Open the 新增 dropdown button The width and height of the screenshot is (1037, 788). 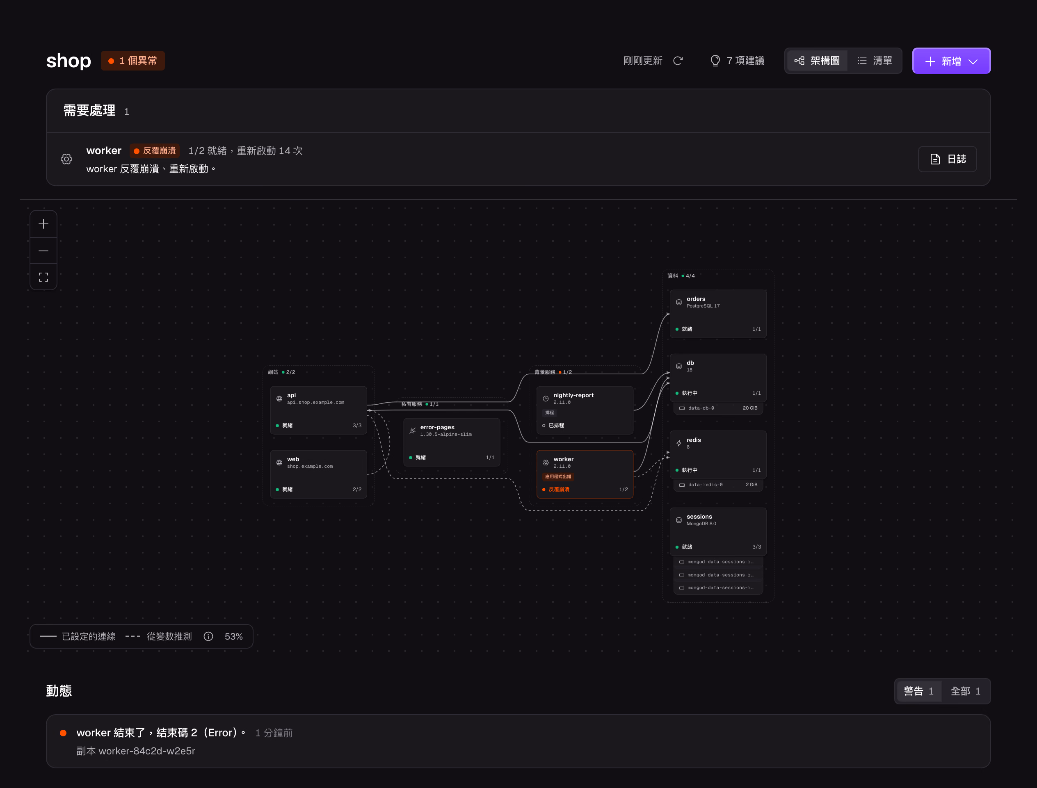pyautogui.click(x=951, y=61)
